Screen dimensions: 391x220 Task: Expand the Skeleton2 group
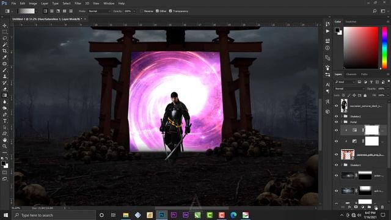pos(342,116)
